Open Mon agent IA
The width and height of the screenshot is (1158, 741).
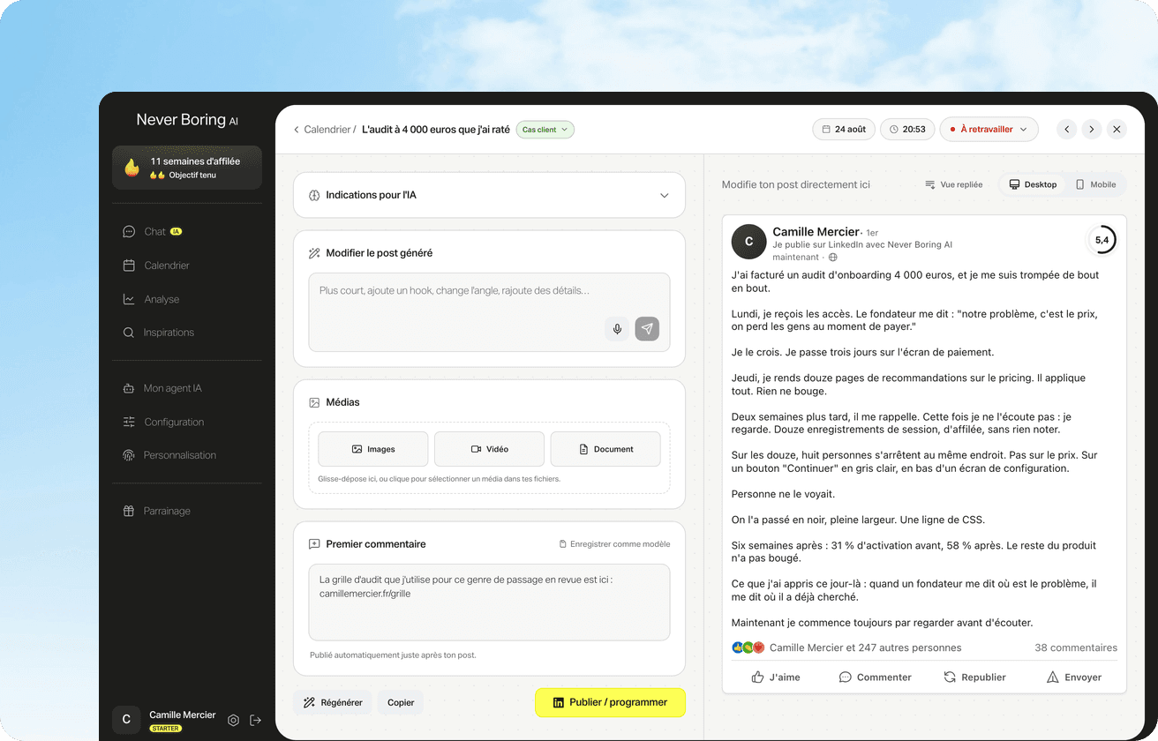click(162, 388)
